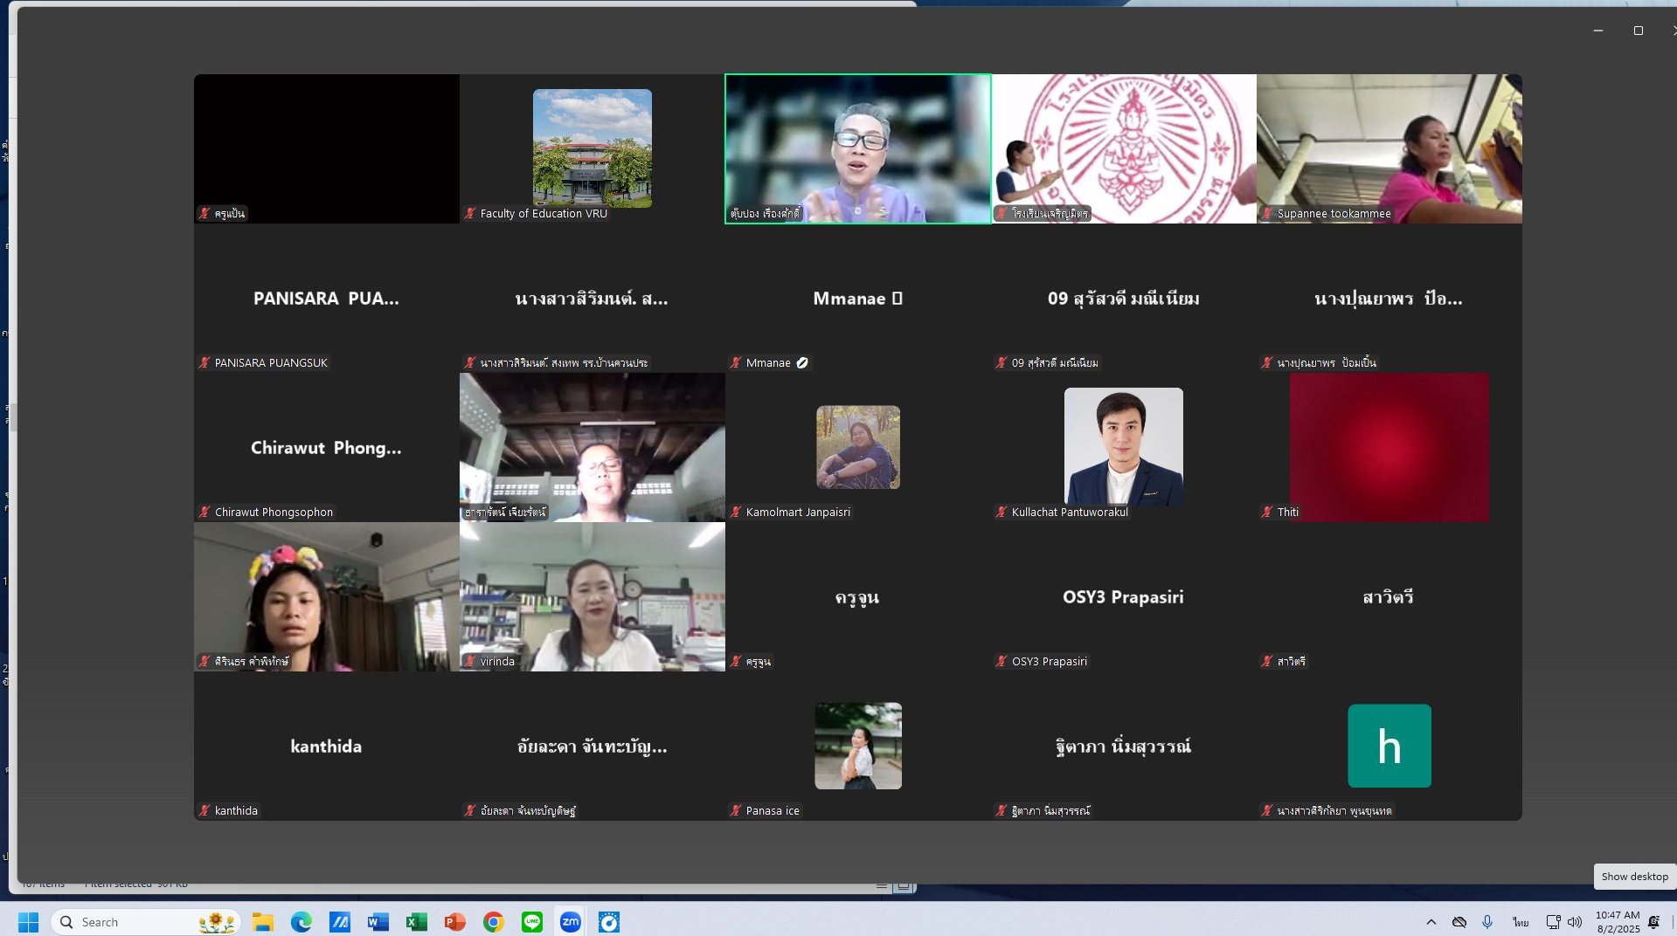Open the LINE app in the taskbar
1677x936 pixels.
click(532, 922)
